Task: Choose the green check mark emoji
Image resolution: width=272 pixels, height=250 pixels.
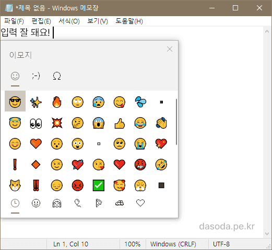Action: pos(99,185)
